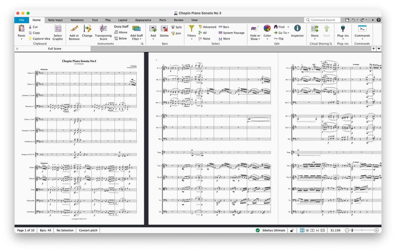Toggle the padlock lock icon
The image size is (396, 252).
pyautogui.click(x=292, y=230)
